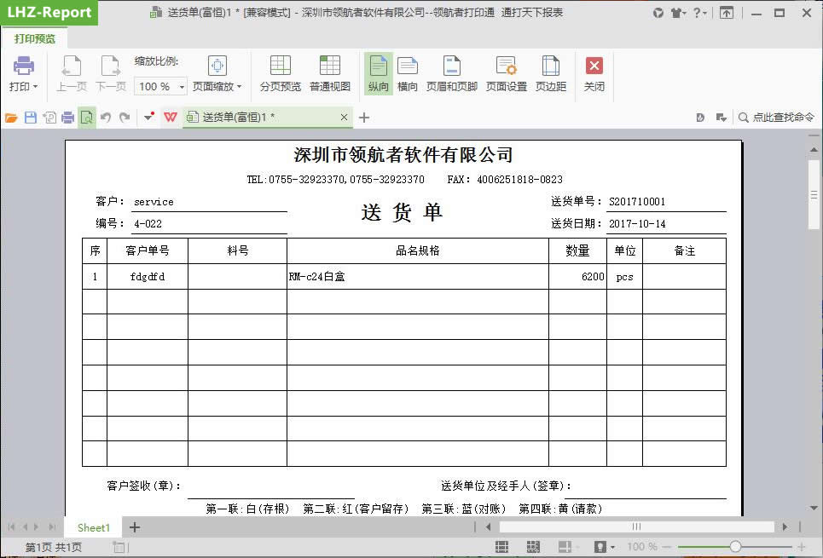Click the circular WPS network icon in title bar
Viewport: 823px width, 558px height.
pyautogui.click(x=658, y=13)
